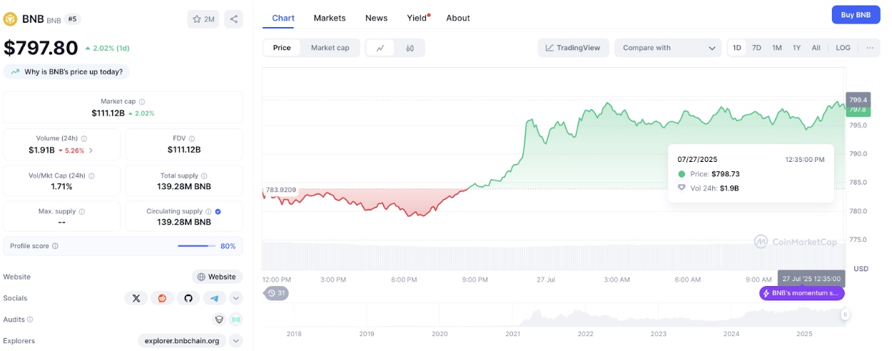892x351 pixels.
Task: Click the 27 Jul '25 12:35:00 time label
Action: point(811,279)
